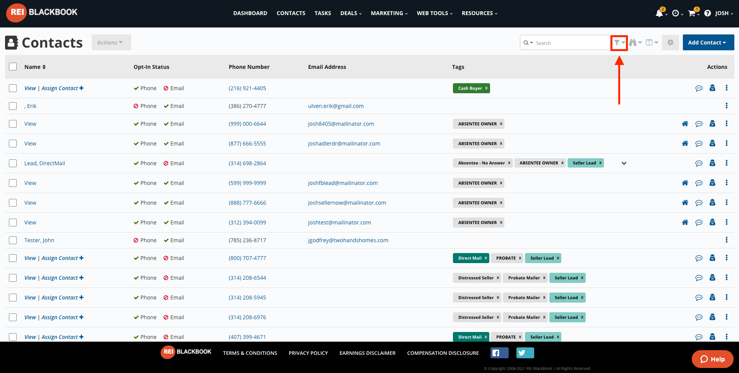Check the box for (800) 707-4777 row
The image size is (739, 373).
(13, 258)
